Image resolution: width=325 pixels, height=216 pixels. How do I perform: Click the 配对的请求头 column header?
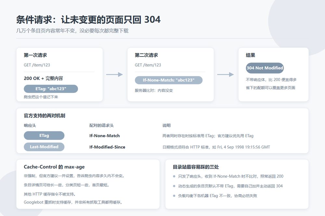[x=101, y=126]
